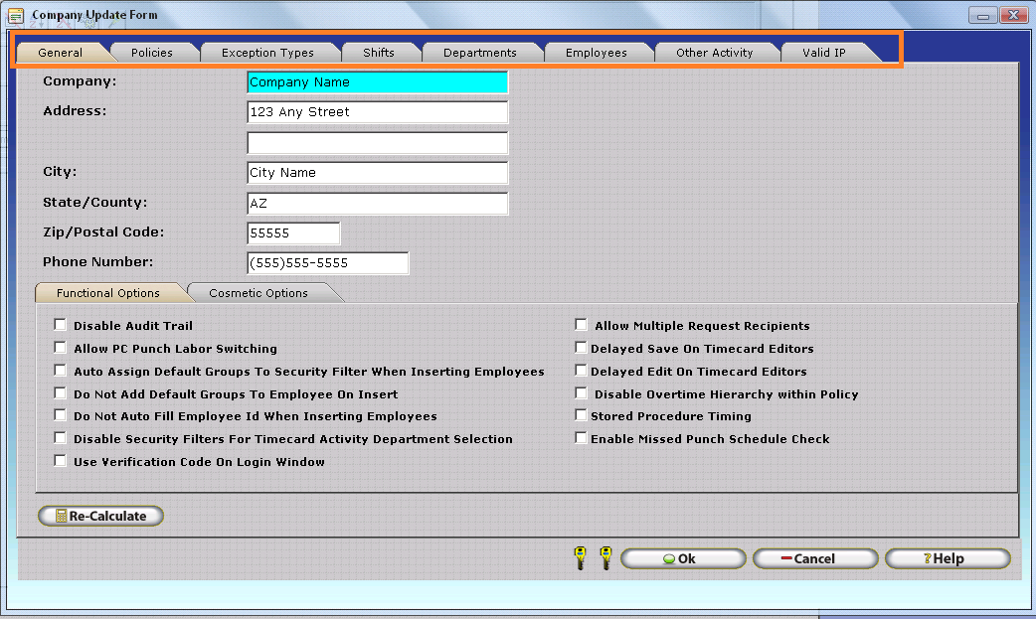This screenshot has height=619, width=1036.
Task: Click the left yellow key icon
Action: coord(580,557)
